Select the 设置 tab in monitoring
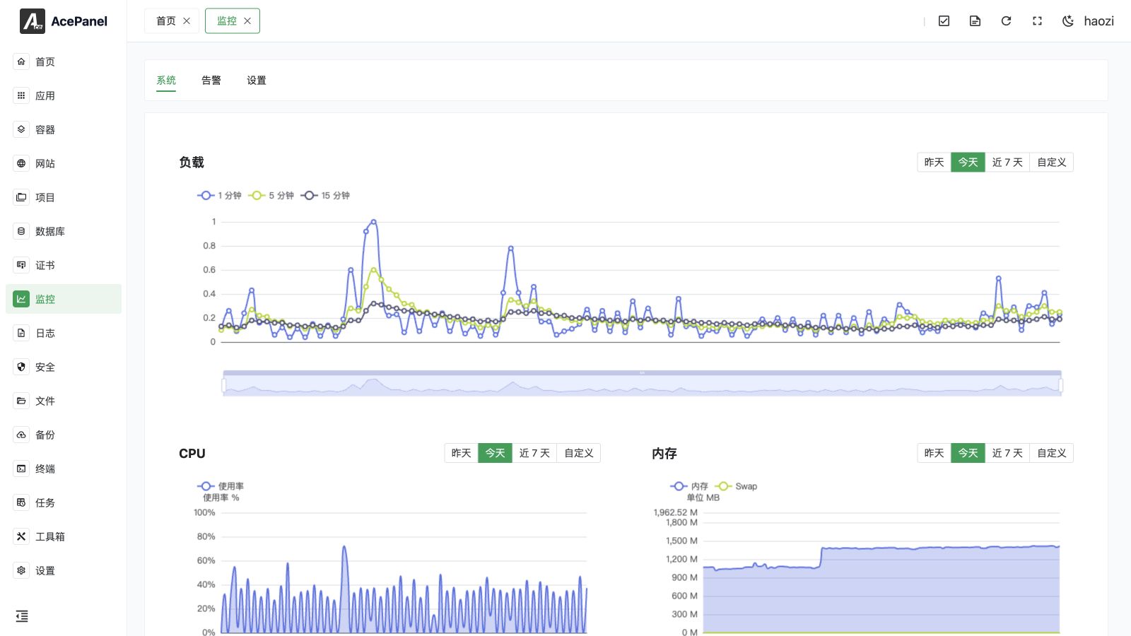The height and width of the screenshot is (636, 1131). (257, 81)
